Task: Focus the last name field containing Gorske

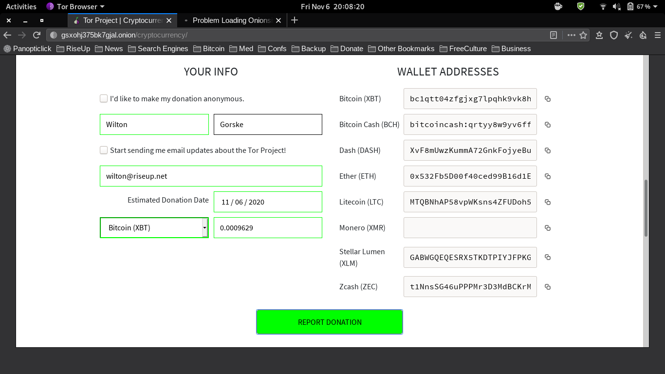Action: point(268,125)
